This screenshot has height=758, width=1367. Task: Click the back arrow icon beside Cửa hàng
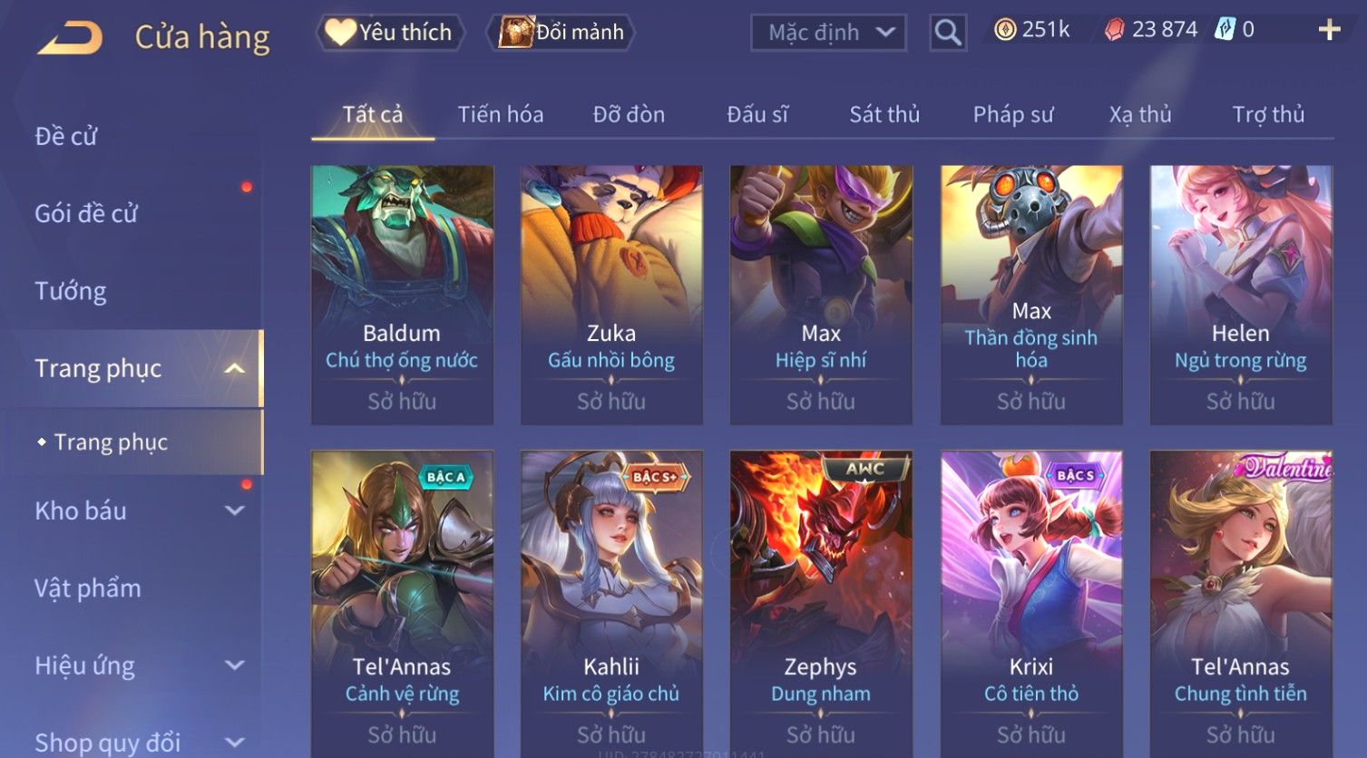pyautogui.click(x=70, y=37)
